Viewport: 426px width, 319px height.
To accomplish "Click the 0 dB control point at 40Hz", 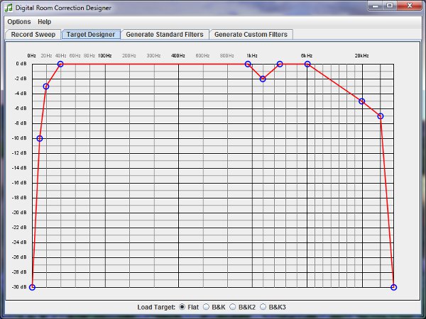I will click(61, 64).
